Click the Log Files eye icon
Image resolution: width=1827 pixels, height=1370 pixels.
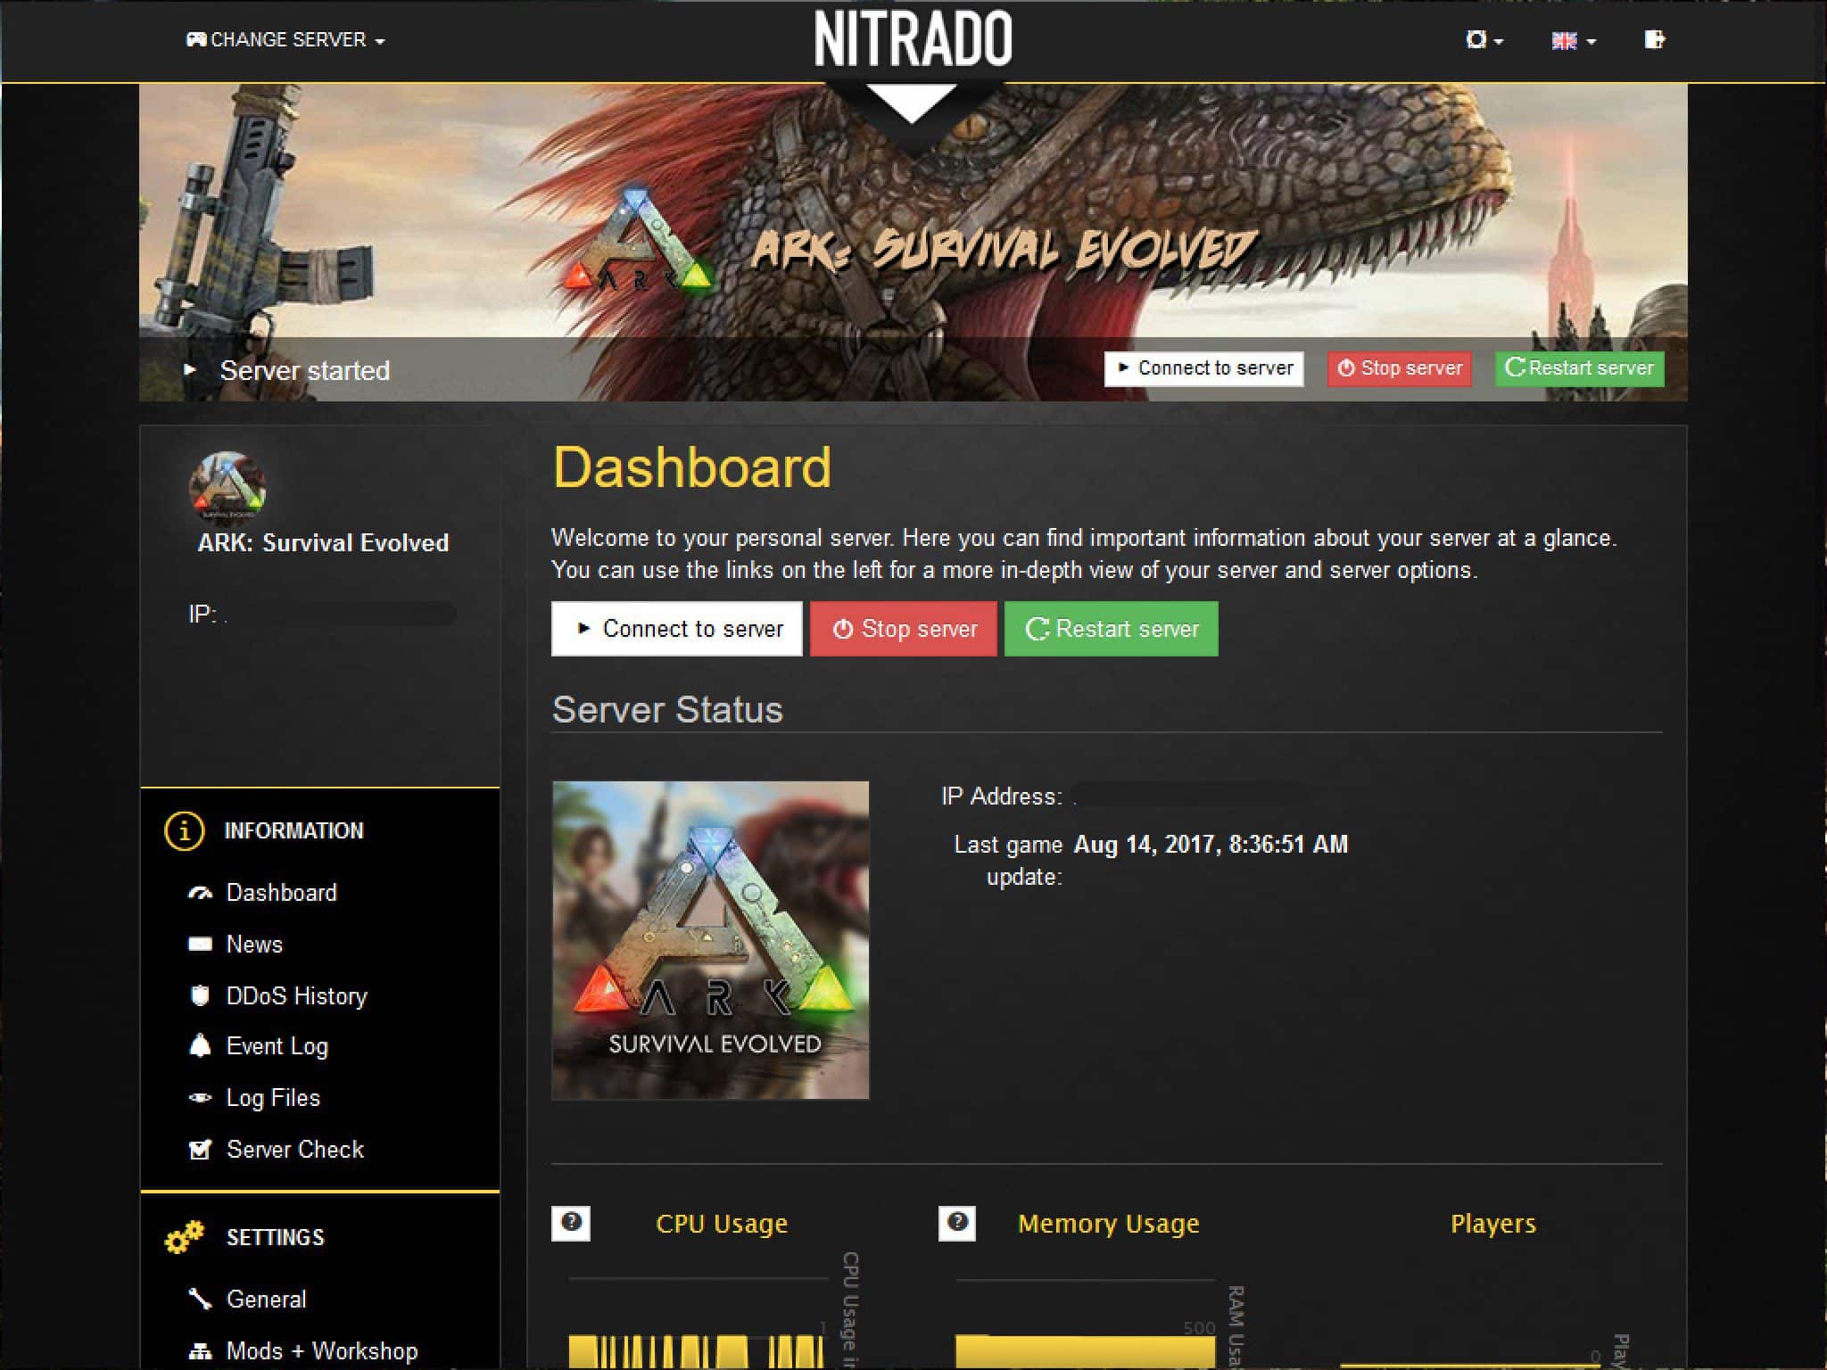200,1098
